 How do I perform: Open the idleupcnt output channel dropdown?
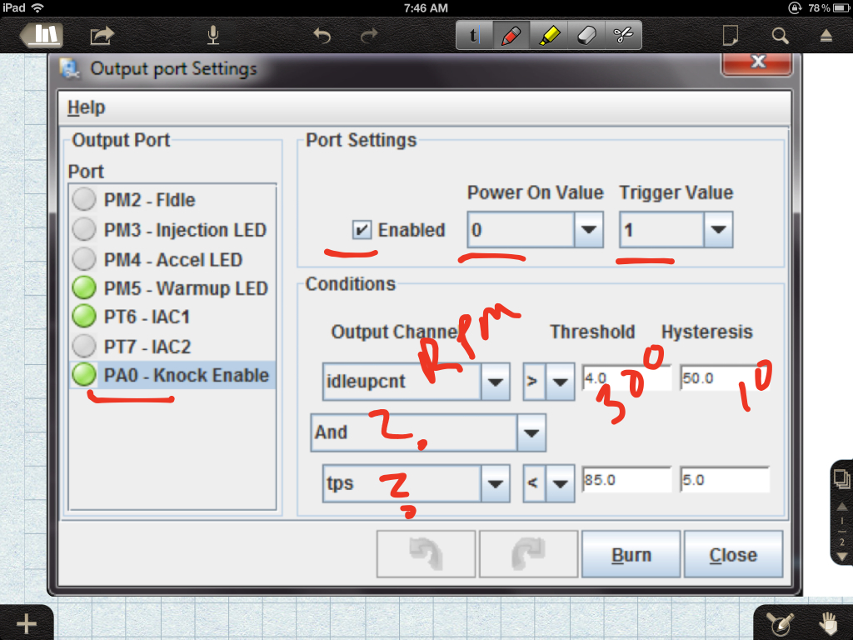pyautogui.click(x=495, y=382)
